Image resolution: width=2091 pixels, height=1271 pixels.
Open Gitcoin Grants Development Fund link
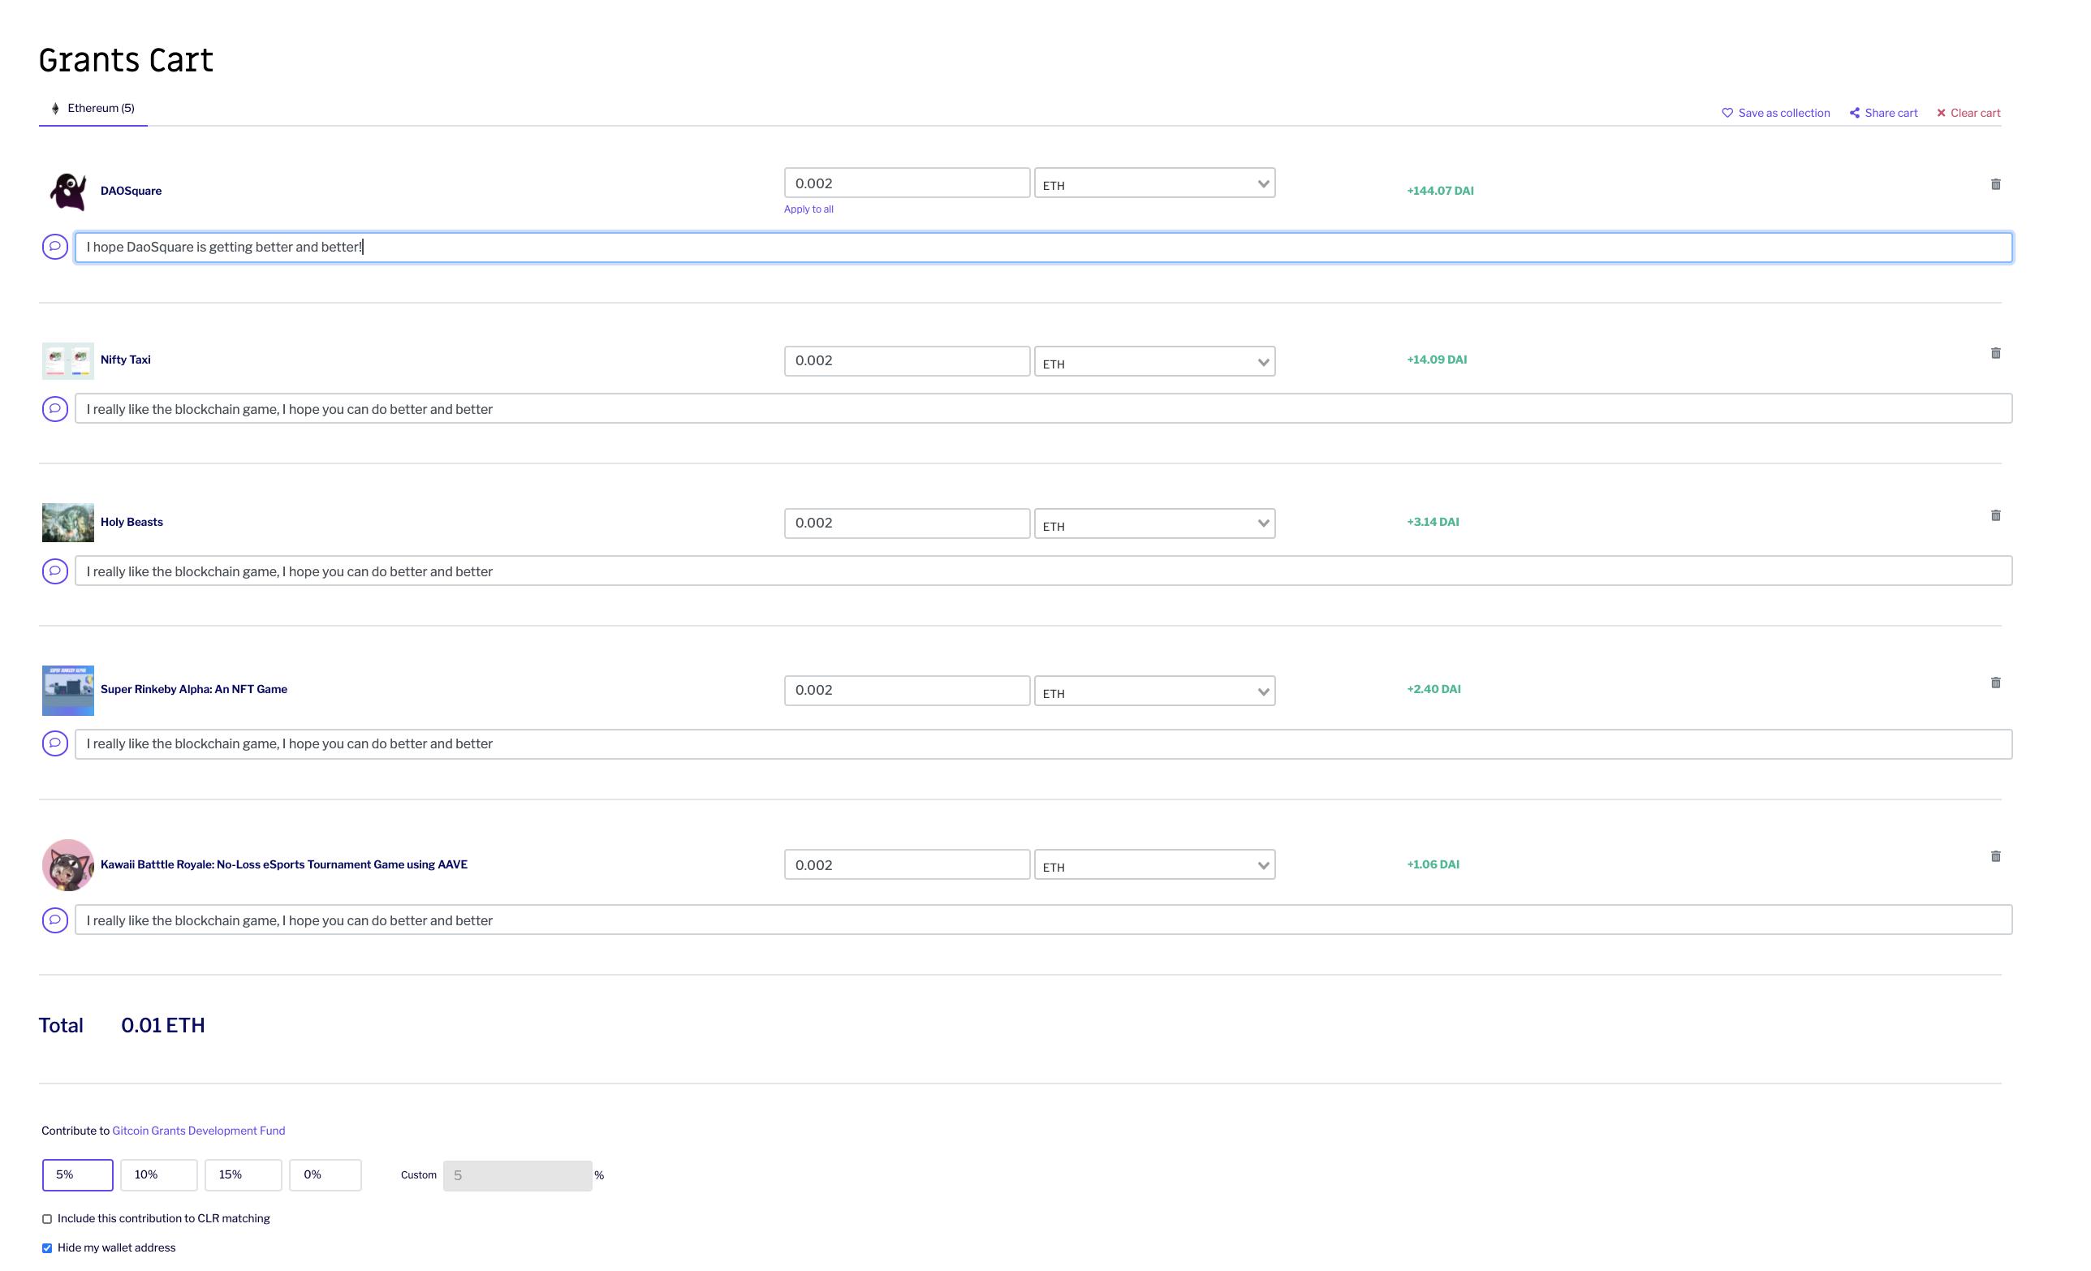[x=199, y=1131]
